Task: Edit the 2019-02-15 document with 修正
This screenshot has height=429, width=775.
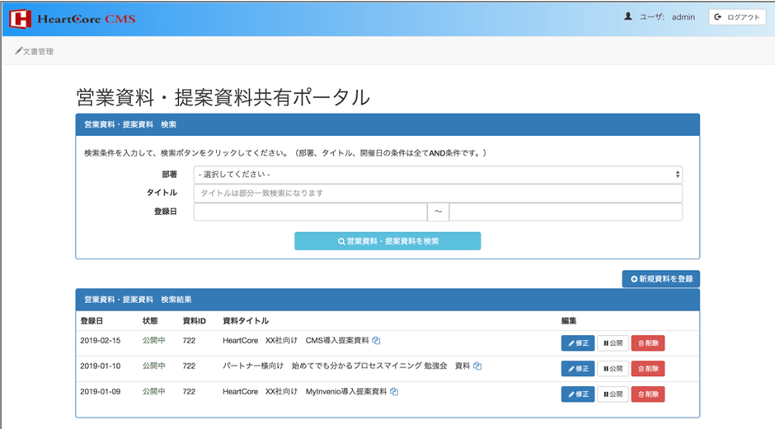Action: 577,343
